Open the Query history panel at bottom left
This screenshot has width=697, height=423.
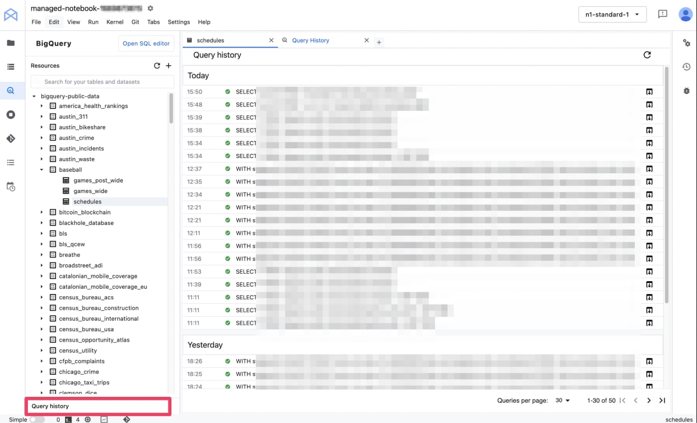[x=98, y=406]
